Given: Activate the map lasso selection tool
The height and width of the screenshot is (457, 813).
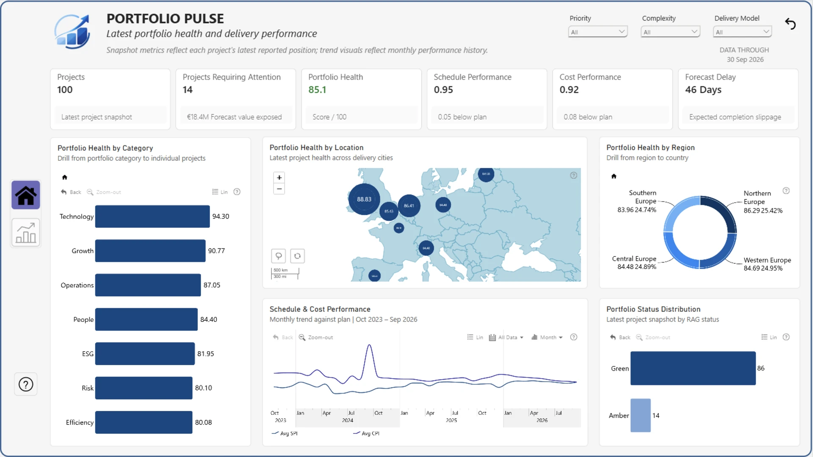Looking at the screenshot, I should click(x=279, y=256).
